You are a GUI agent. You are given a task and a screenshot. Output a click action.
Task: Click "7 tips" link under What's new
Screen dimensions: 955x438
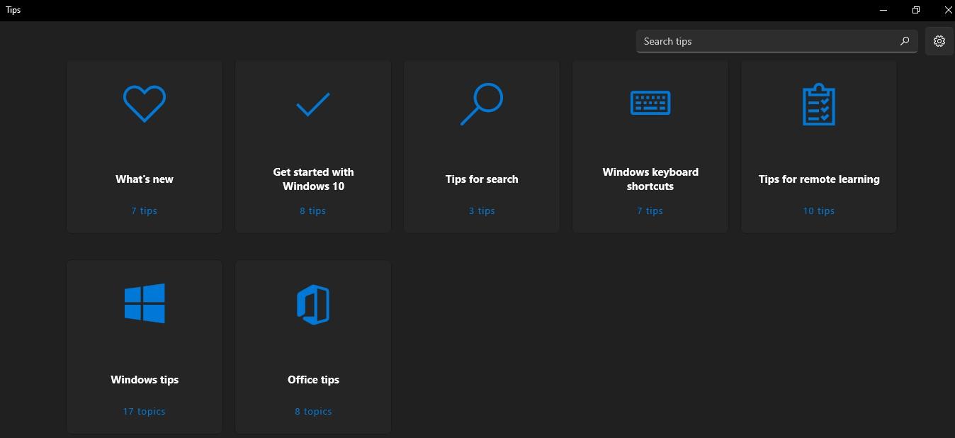click(145, 210)
